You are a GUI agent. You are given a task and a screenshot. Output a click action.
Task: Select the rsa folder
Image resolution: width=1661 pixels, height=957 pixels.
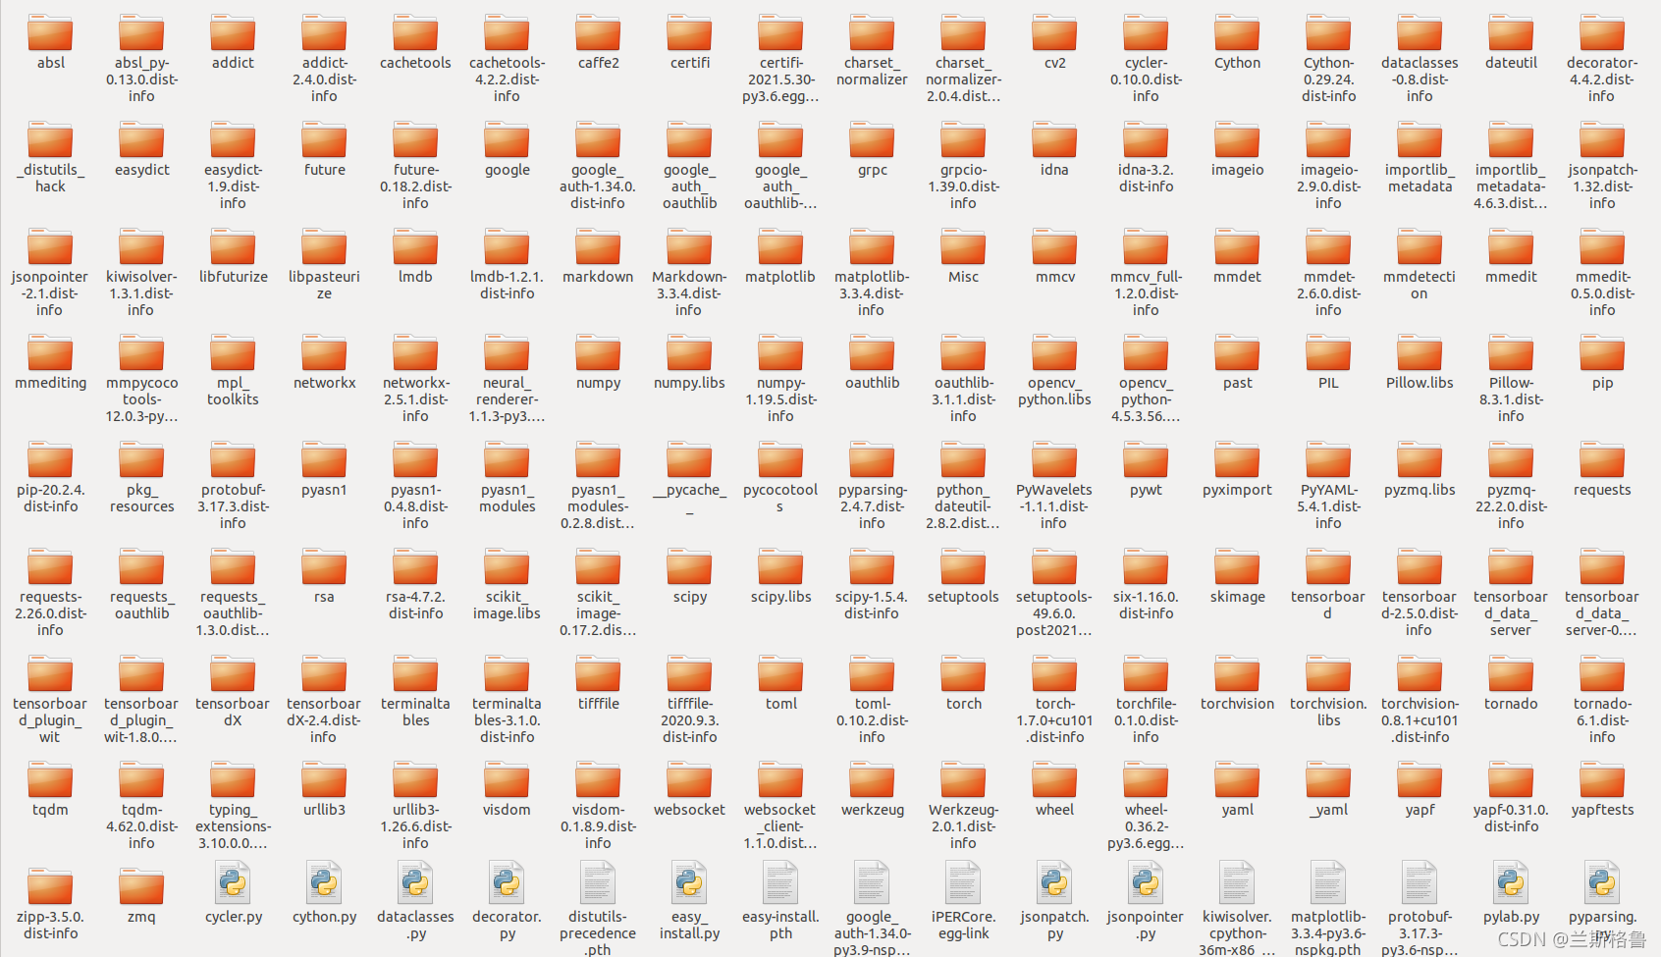tap(324, 567)
